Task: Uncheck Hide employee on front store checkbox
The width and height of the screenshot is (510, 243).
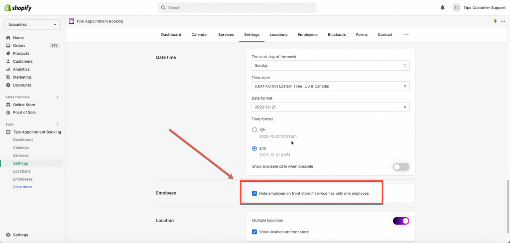Action: [x=255, y=193]
